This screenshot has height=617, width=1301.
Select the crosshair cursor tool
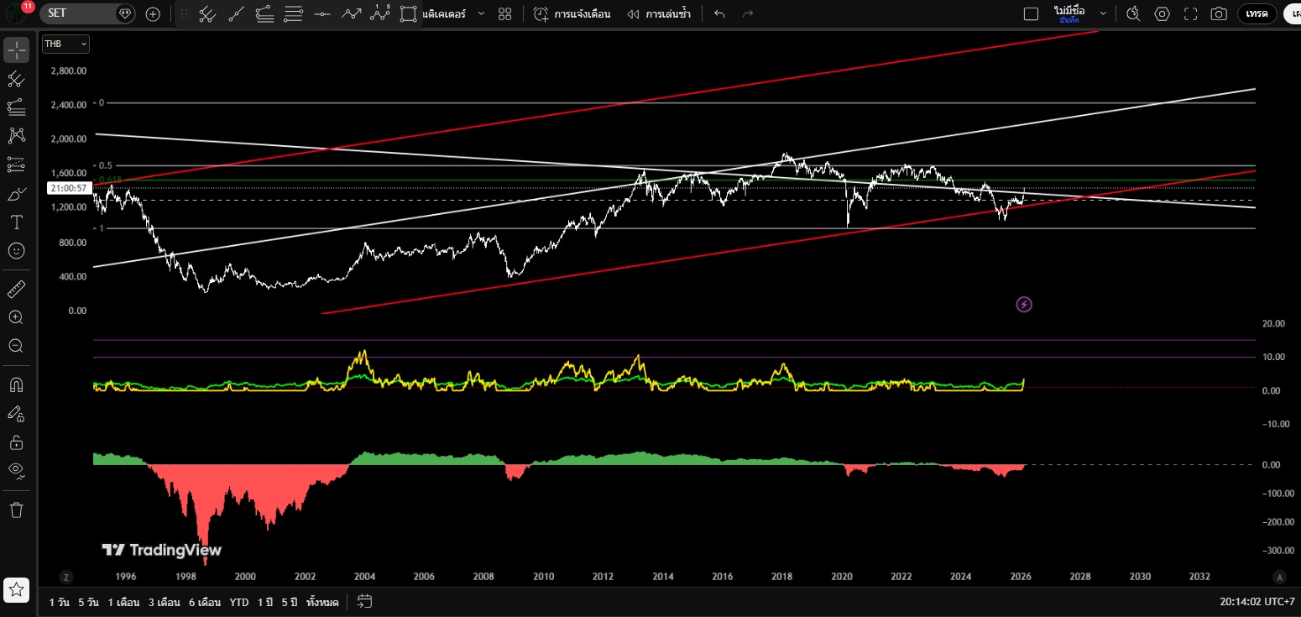[17, 50]
